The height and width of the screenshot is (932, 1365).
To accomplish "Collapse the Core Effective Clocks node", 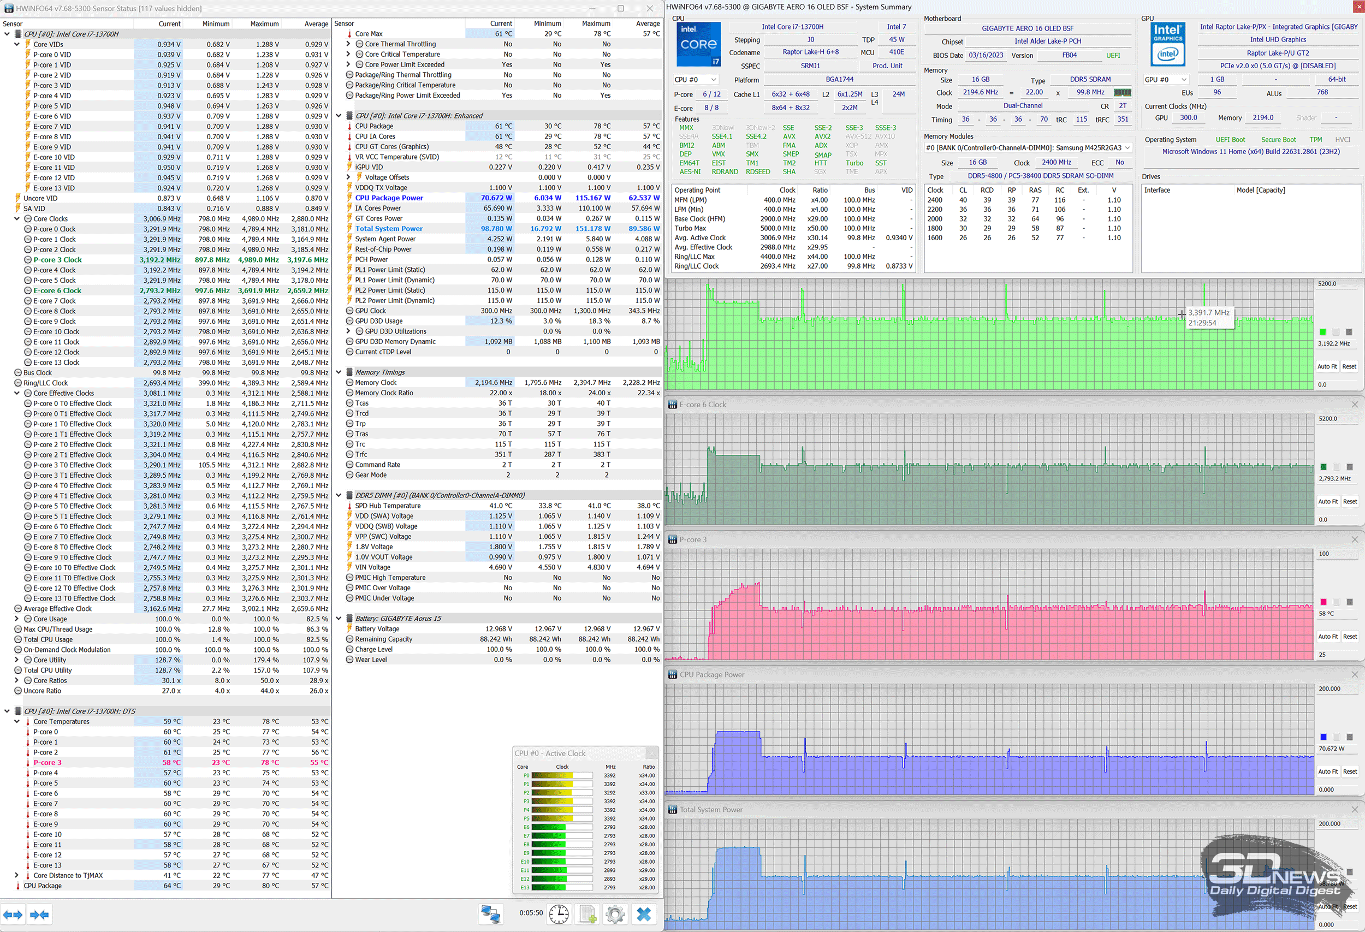I will tap(17, 394).
